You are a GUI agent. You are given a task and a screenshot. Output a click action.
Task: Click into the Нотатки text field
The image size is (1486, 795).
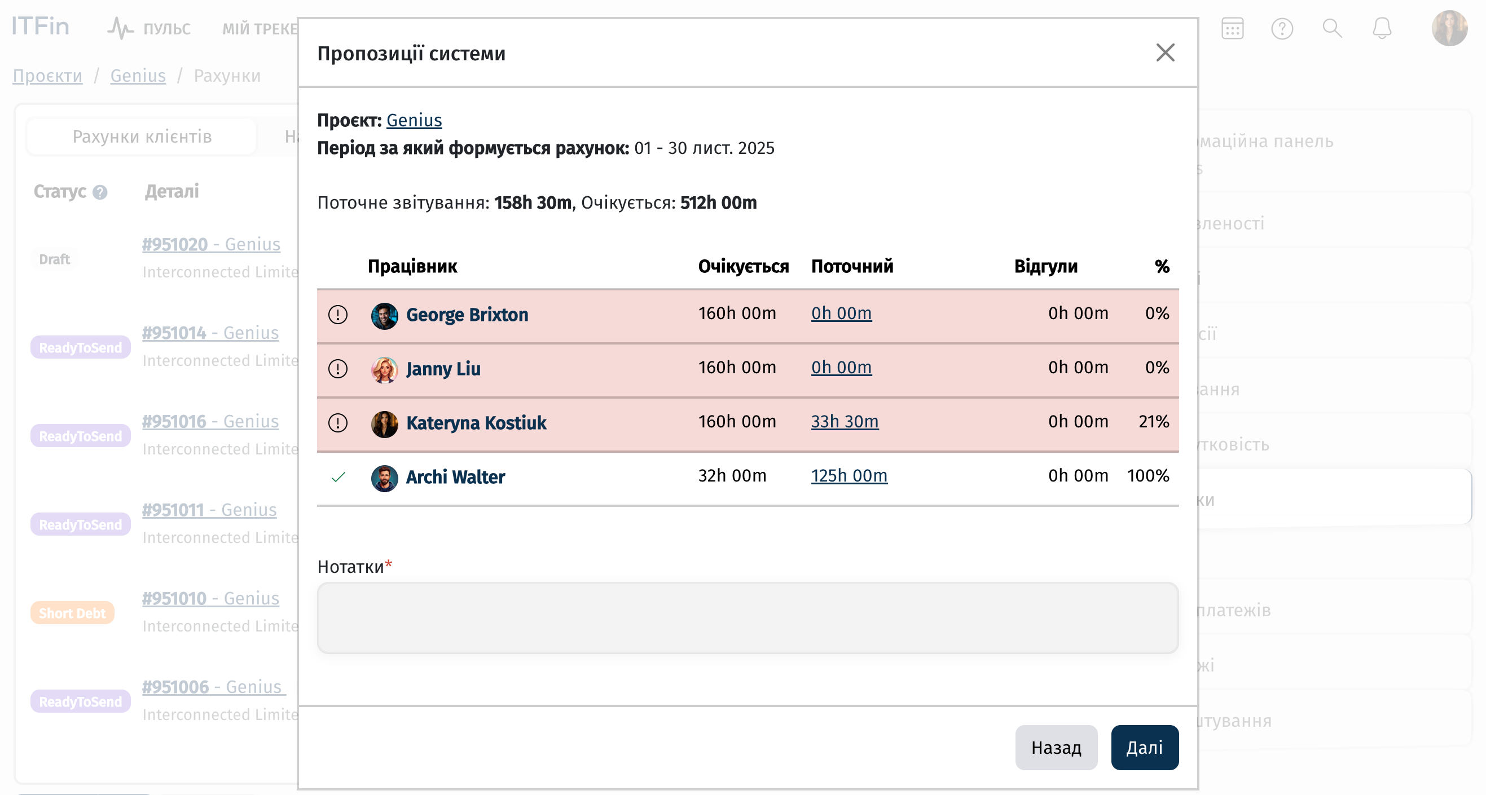747,617
